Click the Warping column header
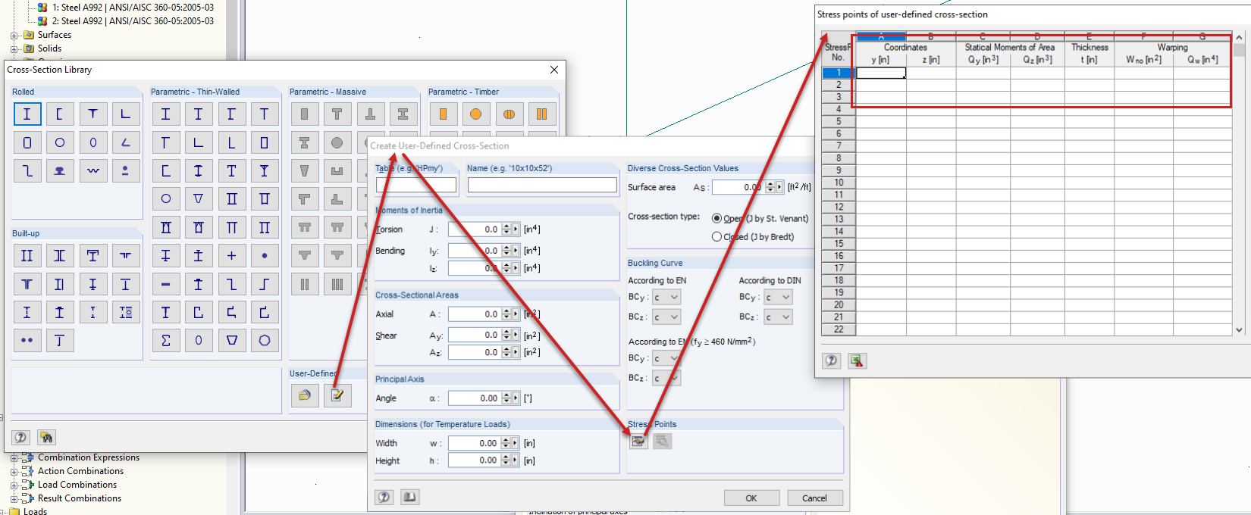The image size is (1251, 515). coord(1173,47)
